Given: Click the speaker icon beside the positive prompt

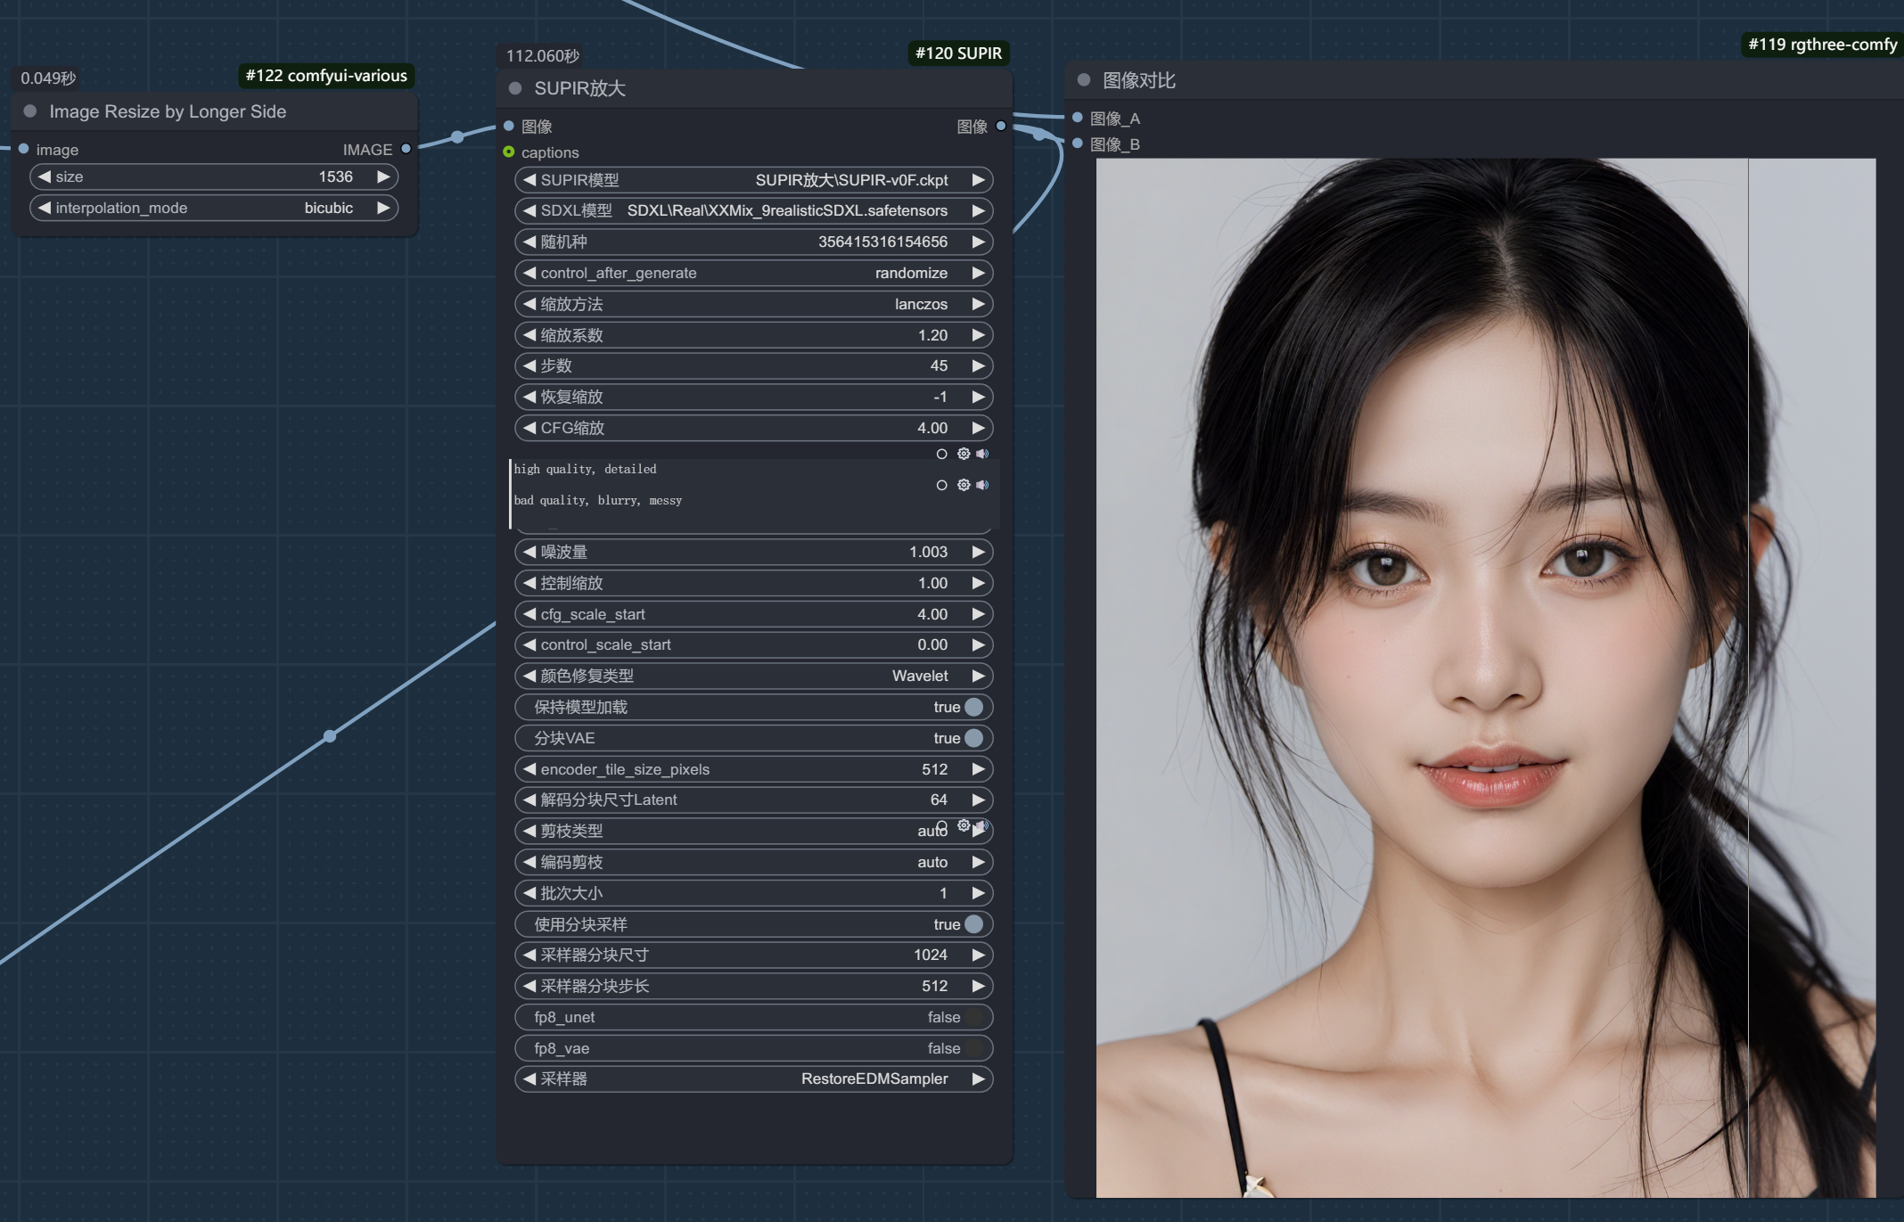Looking at the screenshot, I should [x=982, y=454].
